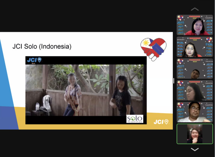Viewport: 215px width, 157px height.
Task: Select the second participant video tile
Action: (x=195, y=47)
